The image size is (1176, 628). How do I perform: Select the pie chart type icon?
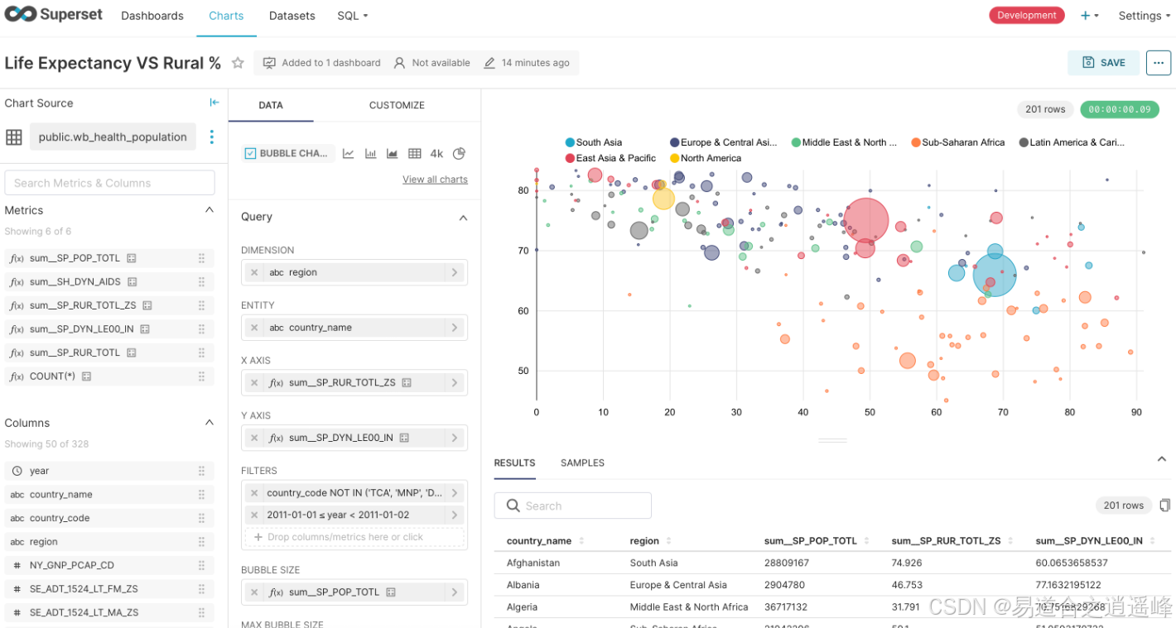[460, 153]
